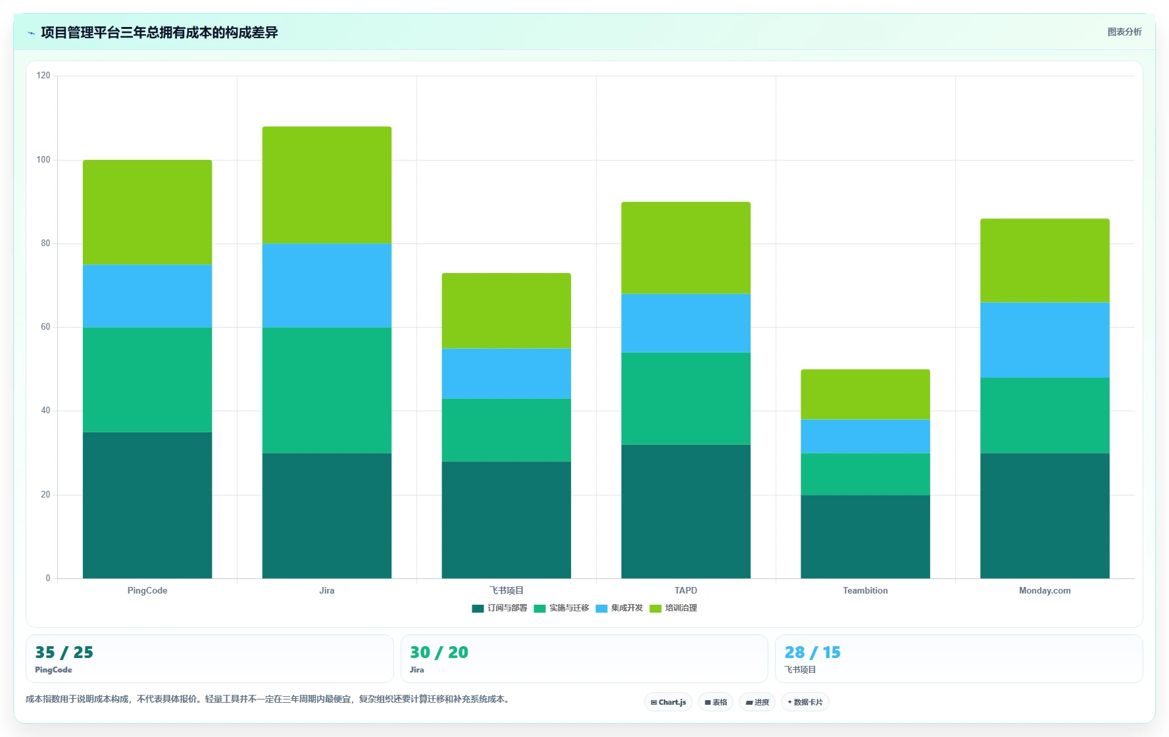Click Monday.com's lime top bar segment
1169x737 pixels.
[x=1045, y=261]
